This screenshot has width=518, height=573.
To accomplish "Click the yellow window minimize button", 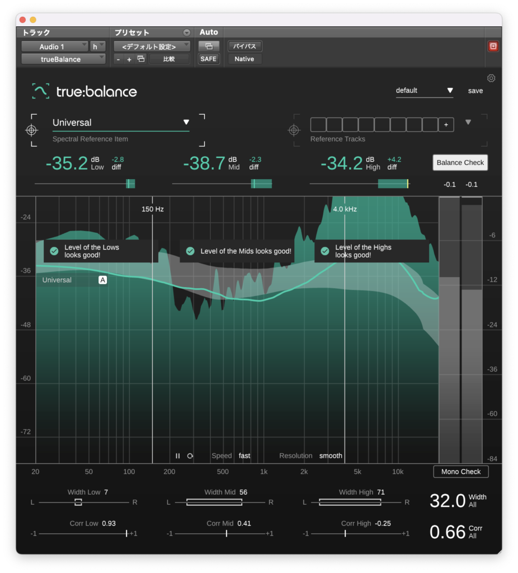I will [x=33, y=20].
